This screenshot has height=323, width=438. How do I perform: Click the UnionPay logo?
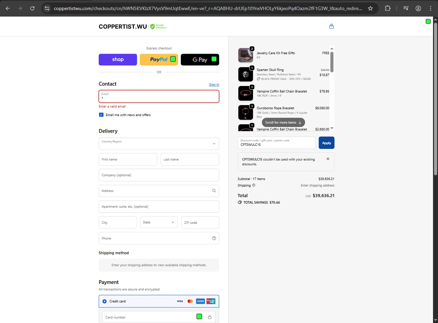coord(211,301)
